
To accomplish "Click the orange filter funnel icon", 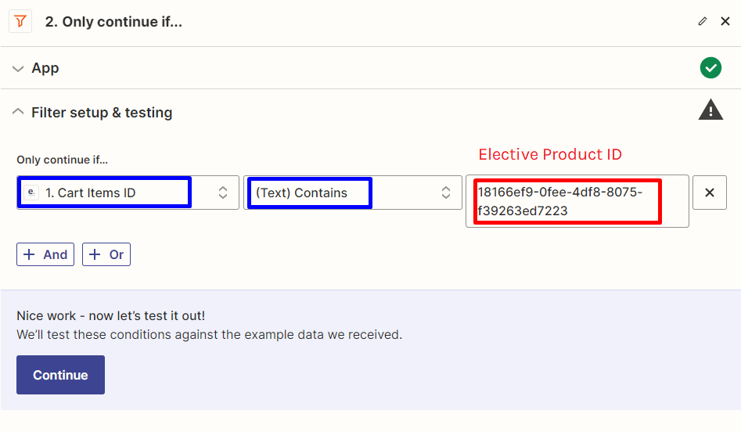I will 20,22.
